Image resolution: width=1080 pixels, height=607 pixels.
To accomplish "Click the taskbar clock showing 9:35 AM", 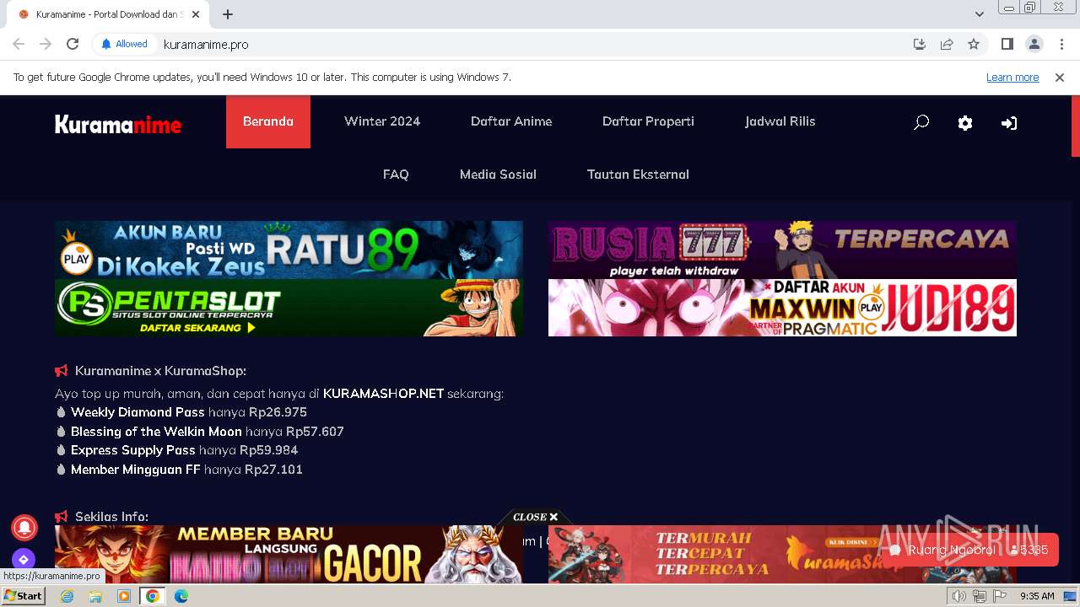I will 1037,596.
